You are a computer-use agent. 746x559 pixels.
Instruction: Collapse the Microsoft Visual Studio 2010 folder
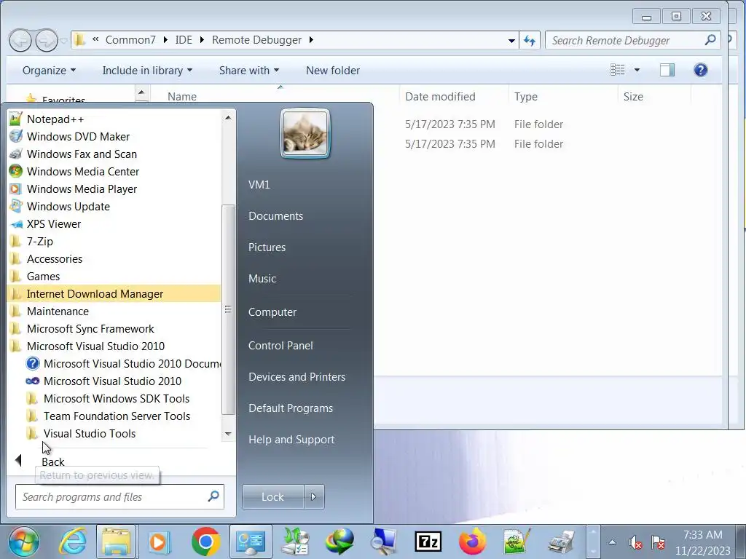(95, 346)
